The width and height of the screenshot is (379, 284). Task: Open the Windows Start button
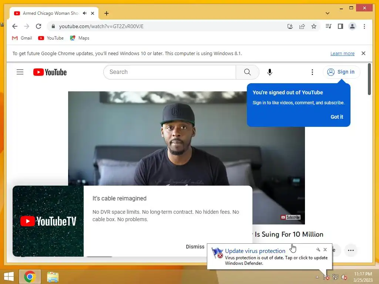click(x=9, y=277)
